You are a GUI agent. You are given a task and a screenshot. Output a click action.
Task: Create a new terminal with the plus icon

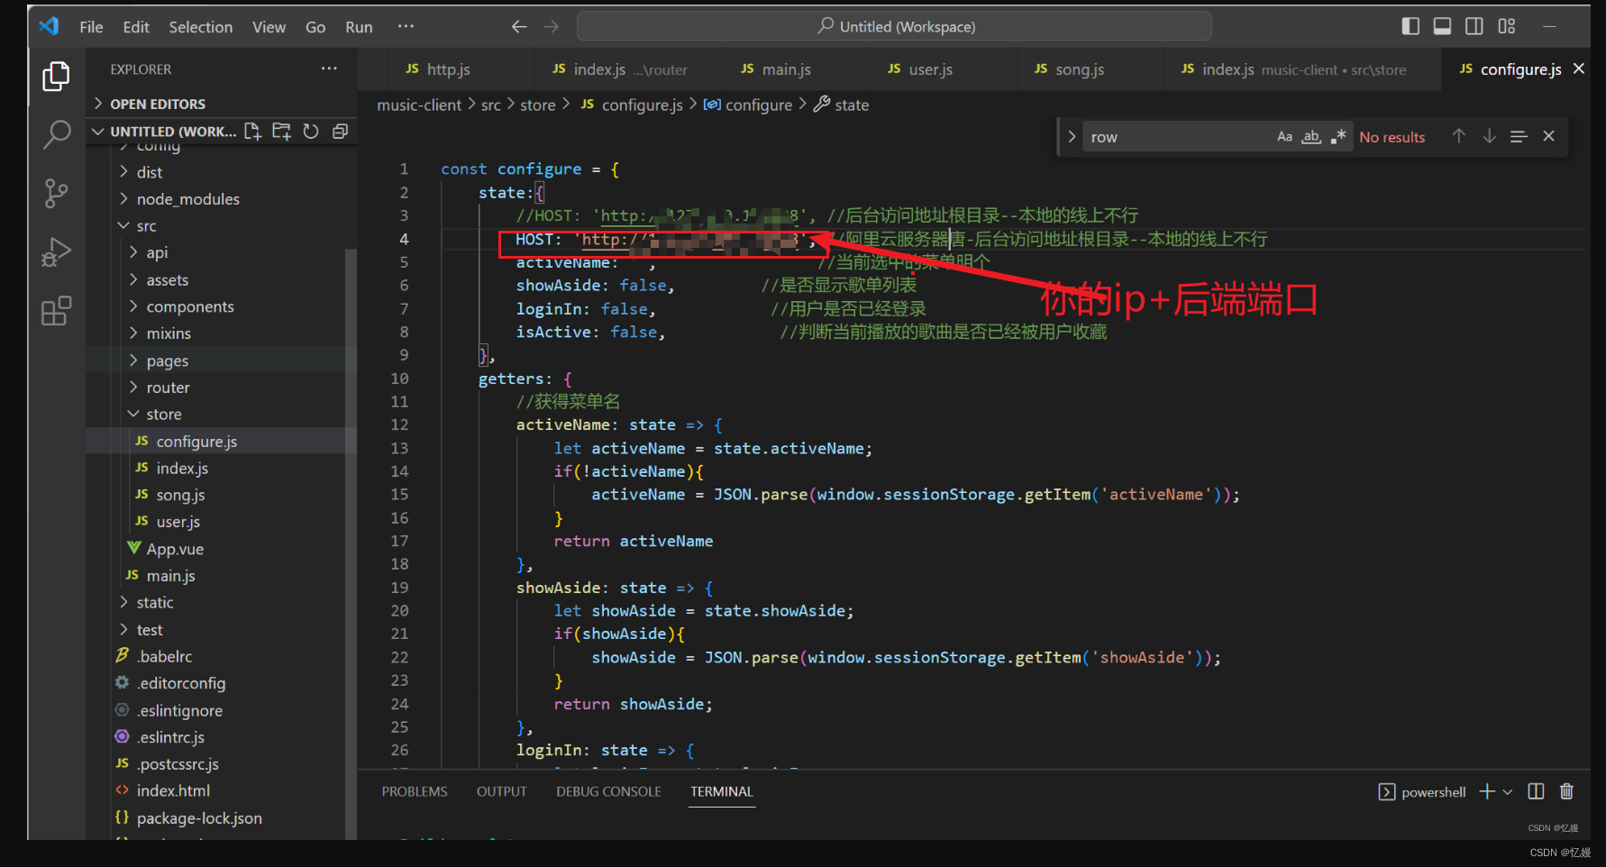[1487, 791]
